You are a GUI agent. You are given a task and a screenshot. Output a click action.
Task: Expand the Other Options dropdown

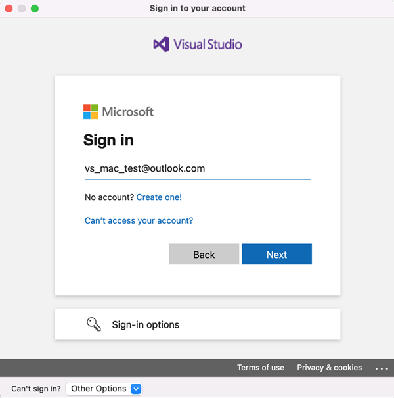pyautogui.click(x=104, y=389)
